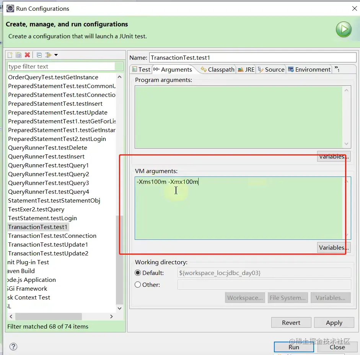Click the Name input field
This screenshot has height=355, width=360.
[x=253, y=57]
